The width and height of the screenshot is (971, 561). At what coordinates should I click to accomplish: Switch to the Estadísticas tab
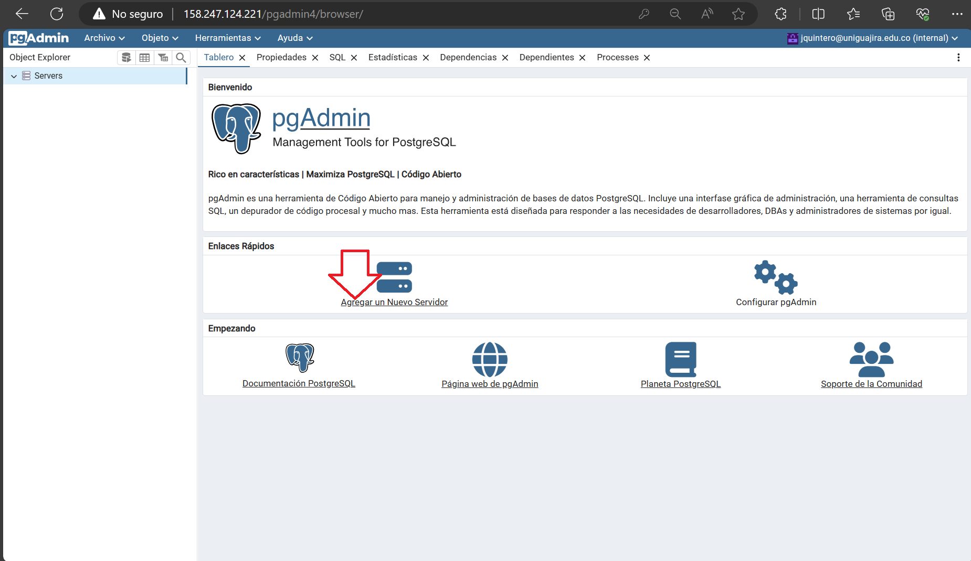tap(393, 57)
